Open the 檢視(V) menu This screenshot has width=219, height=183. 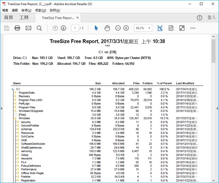pyautogui.click(x=26, y=10)
